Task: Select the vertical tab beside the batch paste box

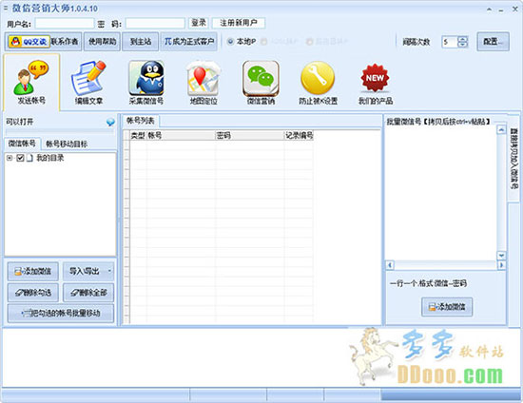Action: (x=514, y=158)
